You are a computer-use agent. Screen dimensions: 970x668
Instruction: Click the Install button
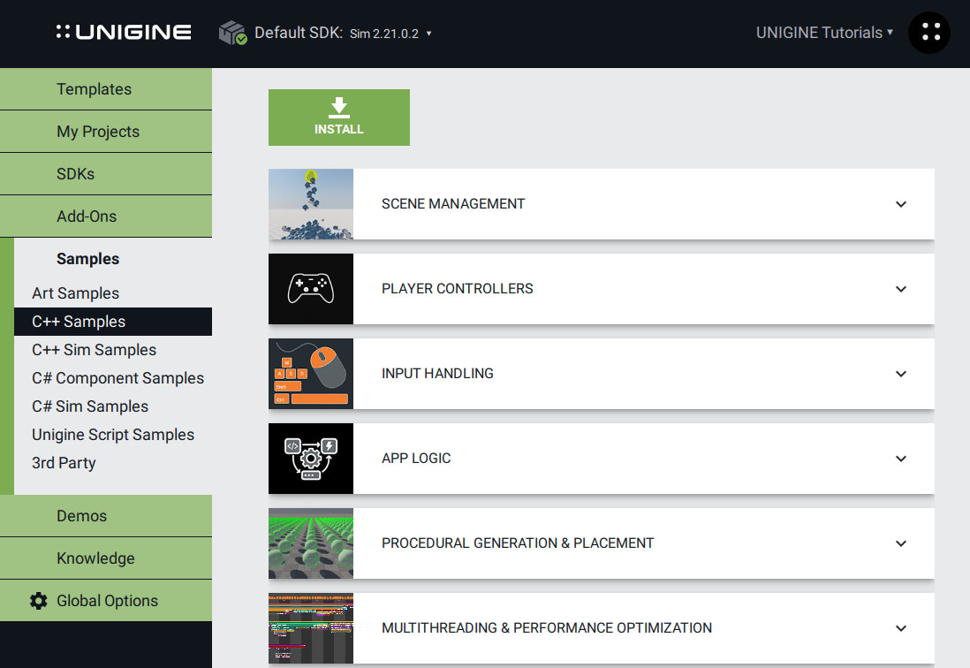pyautogui.click(x=339, y=118)
